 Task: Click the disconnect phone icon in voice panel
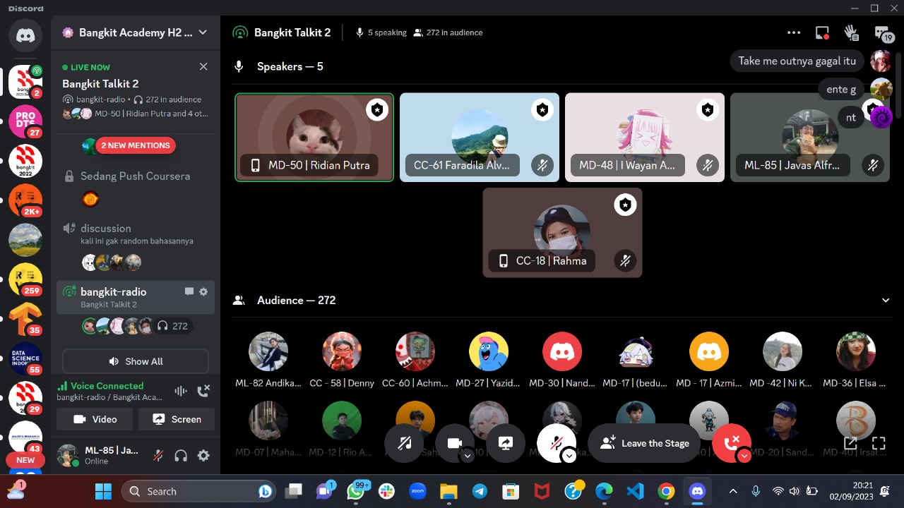coord(203,391)
